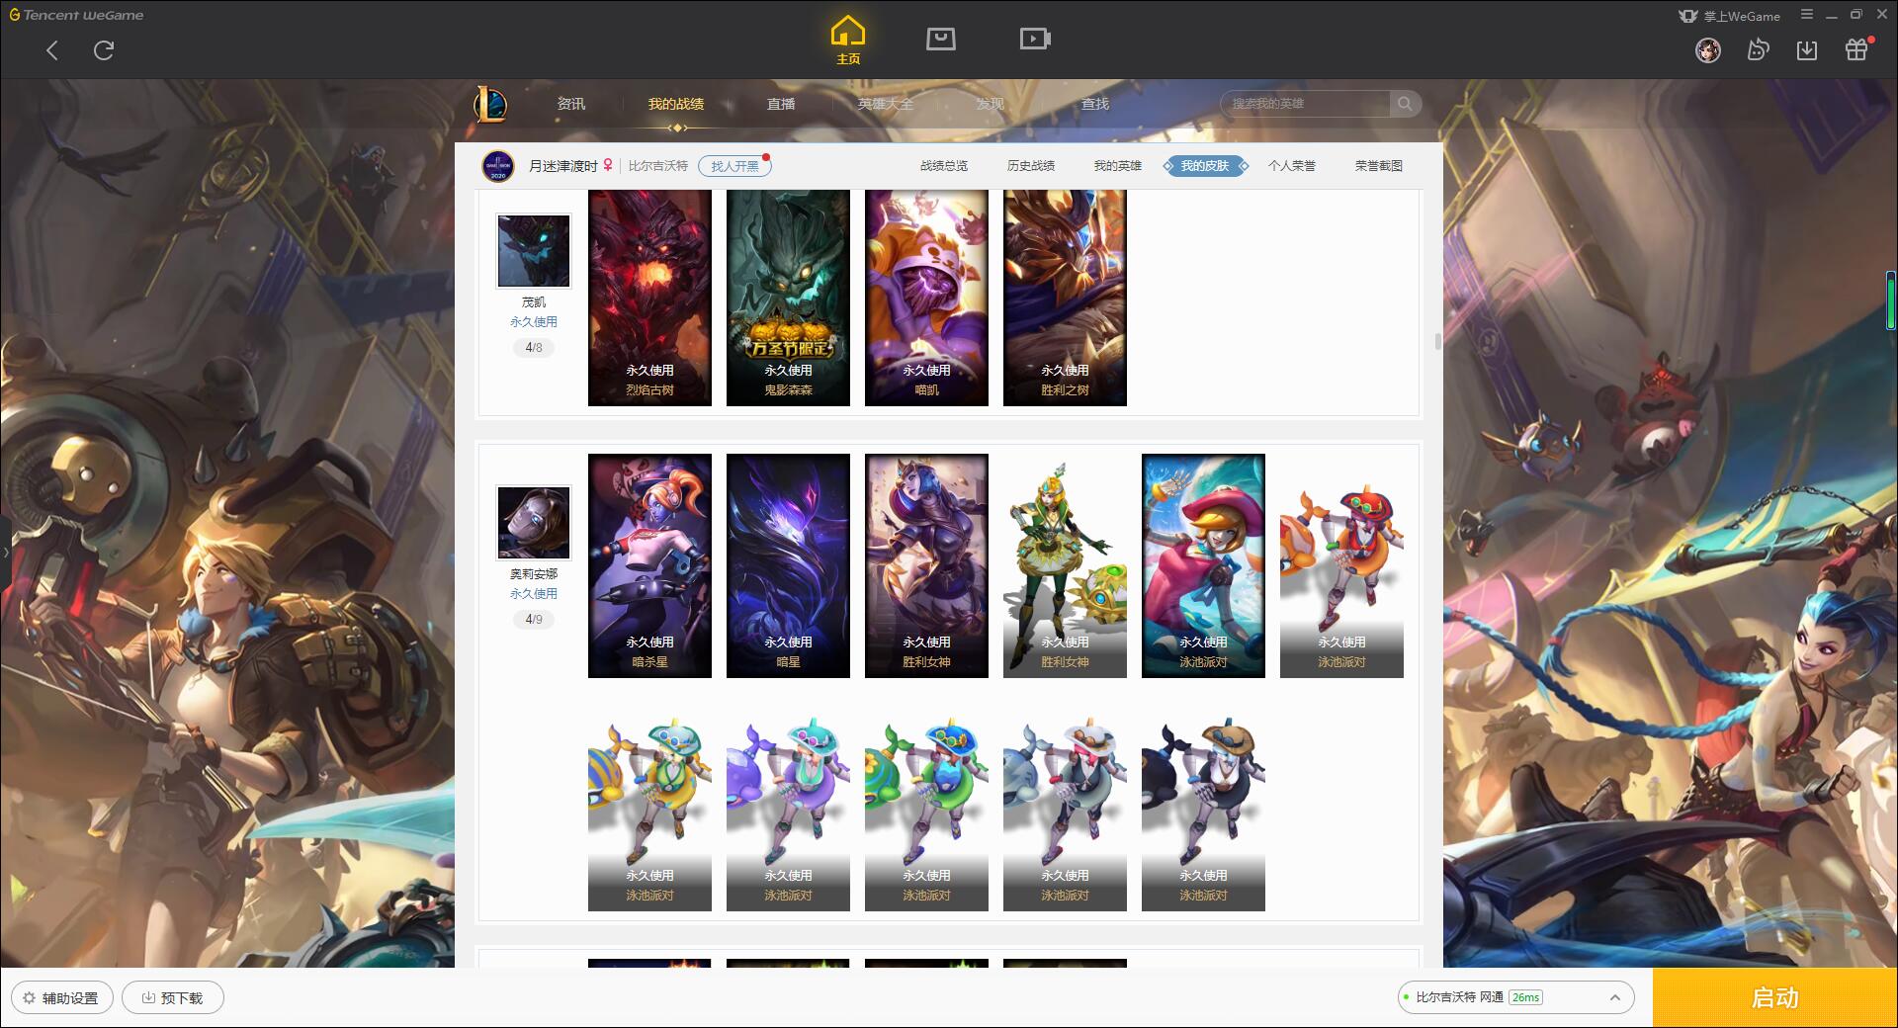1898x1028 pixels.
Task: Click the skin list scrollbar thumb
Action: 1437,342
